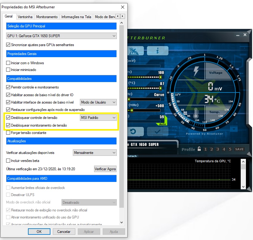Open the MSI Padrão voltage control dropdown
253x240 pixels.
98,118
